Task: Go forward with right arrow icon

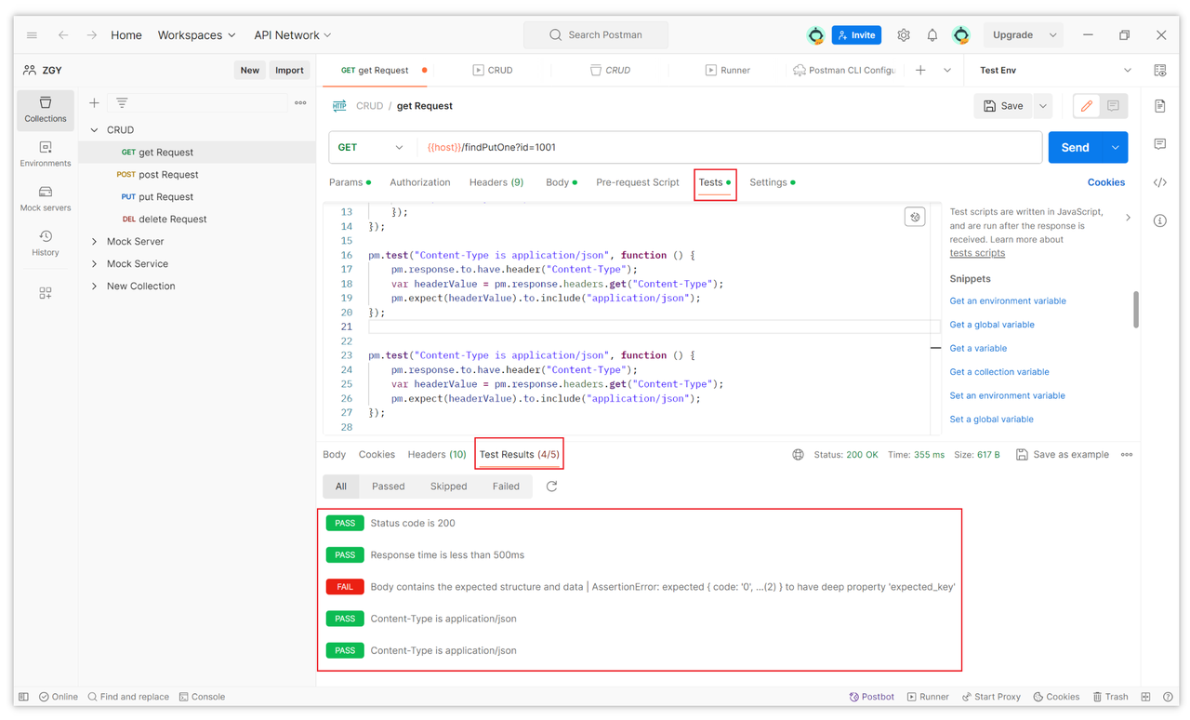Action: coord(92,35)
